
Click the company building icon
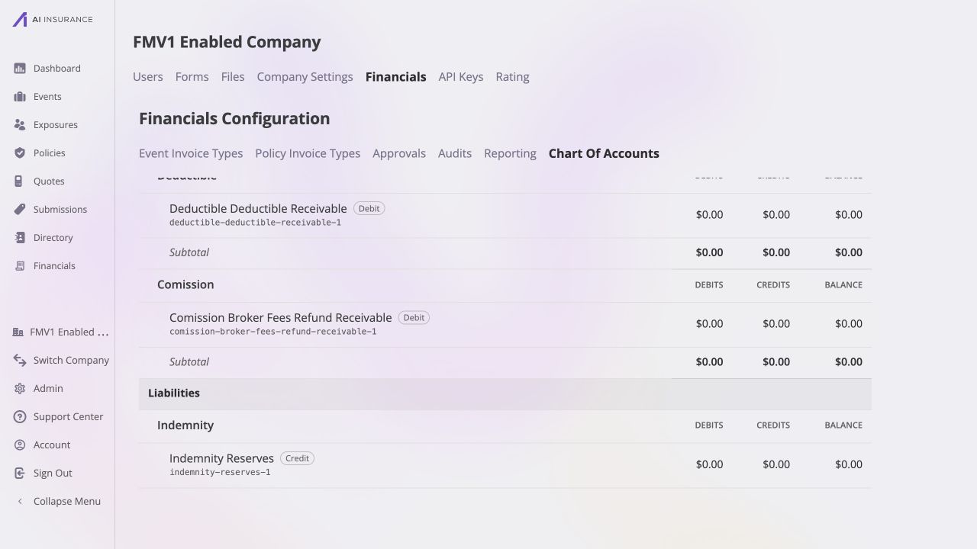18,332
